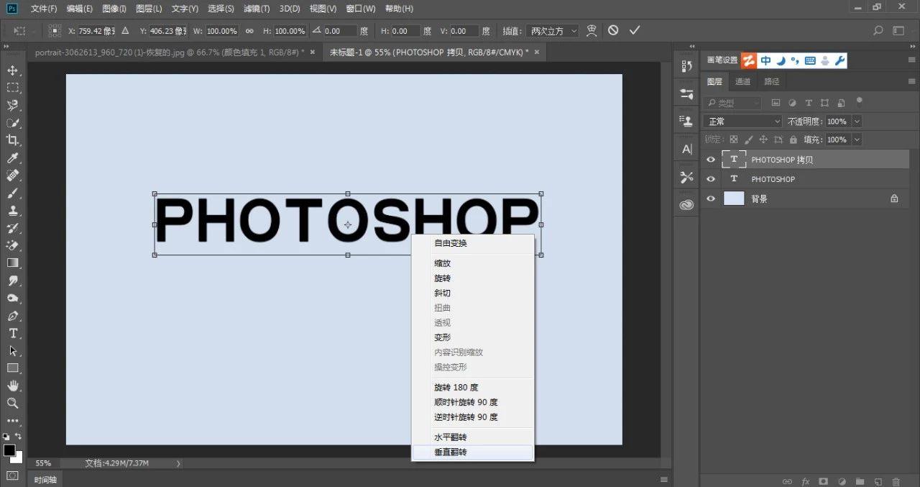Open the 图层(L) menu
920x487 pixels.
pos(149,9)
